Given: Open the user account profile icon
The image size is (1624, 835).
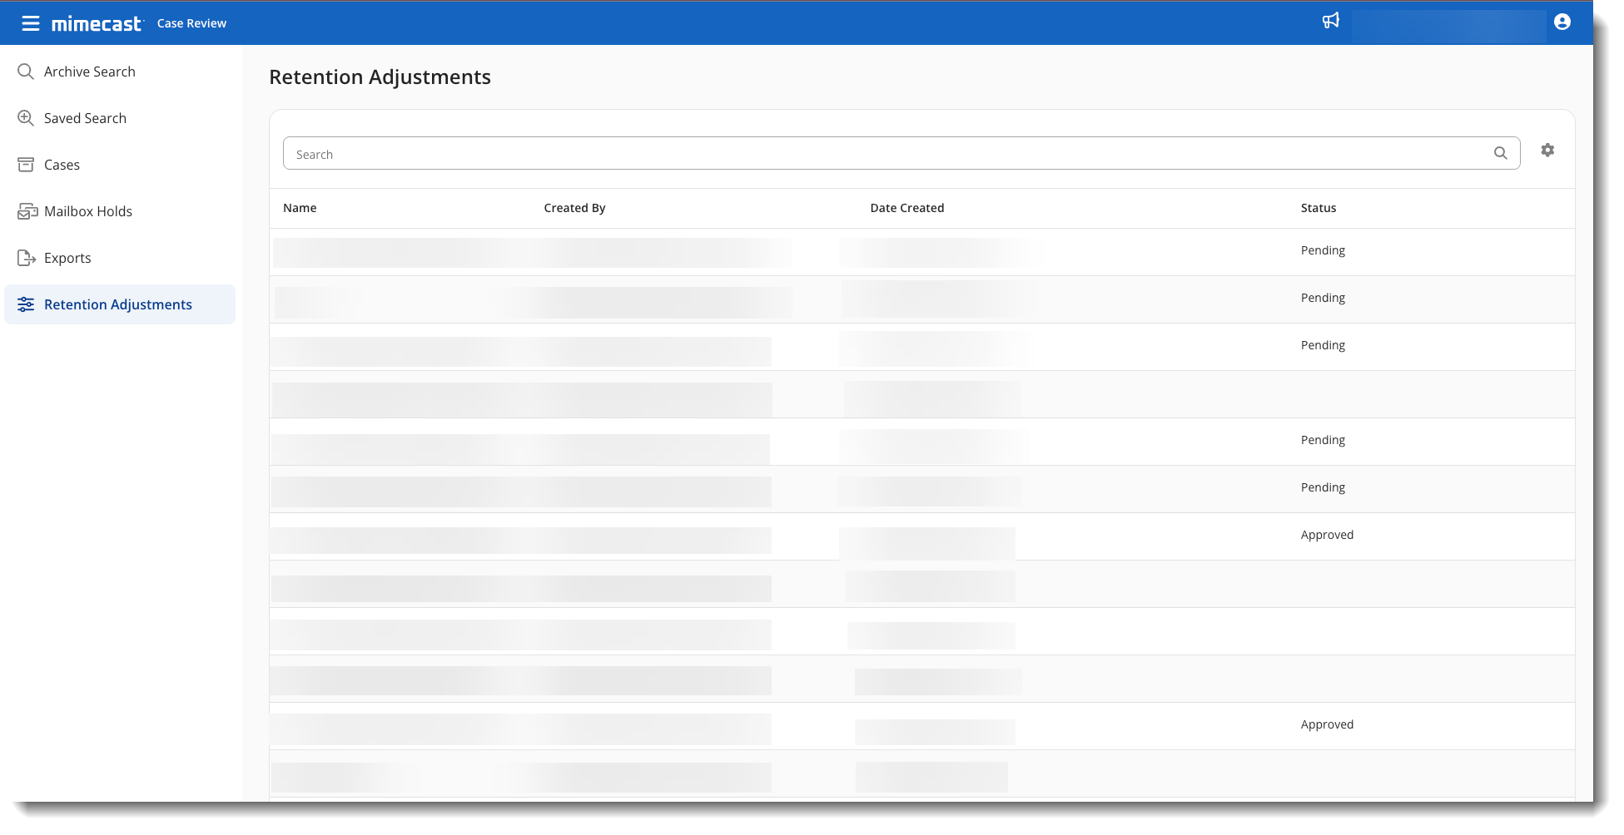Looking at the screenshot, I should point(1562,22).
